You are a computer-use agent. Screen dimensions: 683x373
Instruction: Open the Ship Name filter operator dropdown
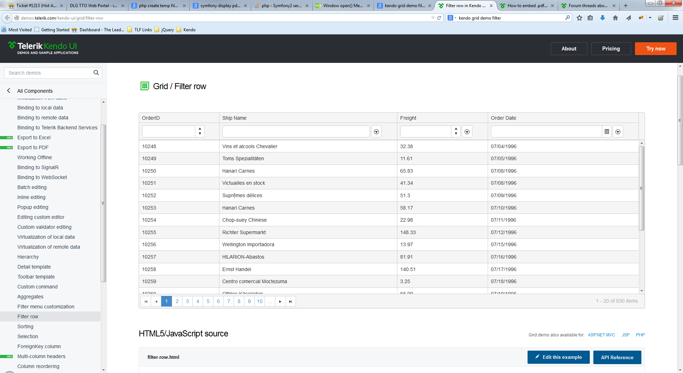point(376,132)
